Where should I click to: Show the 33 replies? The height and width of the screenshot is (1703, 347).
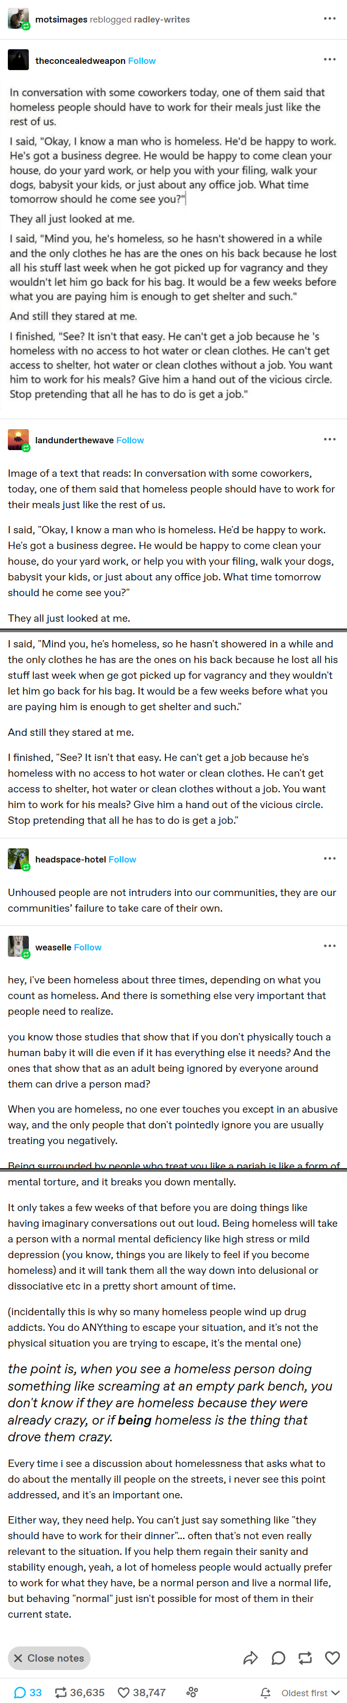tap(28, 1693)
